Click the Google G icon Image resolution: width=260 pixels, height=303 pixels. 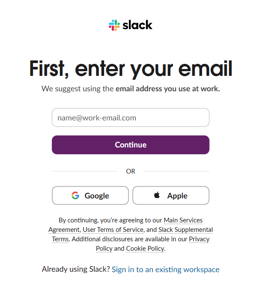(75, 195)
